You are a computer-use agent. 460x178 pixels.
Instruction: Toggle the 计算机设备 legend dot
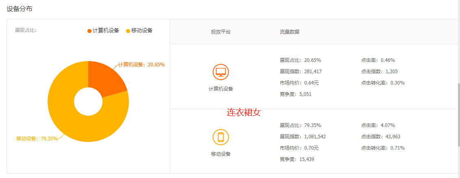click(89, 31)
